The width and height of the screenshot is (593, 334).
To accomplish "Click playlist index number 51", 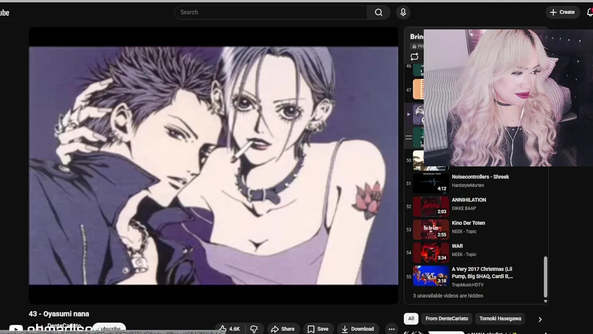I will pos(409,184).
